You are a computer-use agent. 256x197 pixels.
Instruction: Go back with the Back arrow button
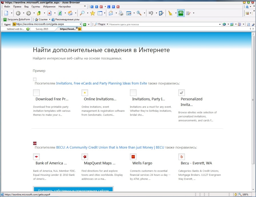pos(18,13)
